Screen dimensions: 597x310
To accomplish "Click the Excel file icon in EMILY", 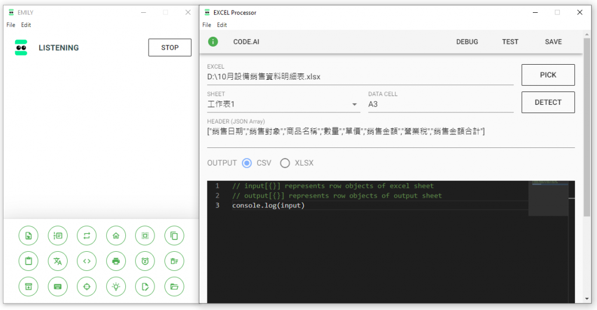I will [x=29, y=236].
